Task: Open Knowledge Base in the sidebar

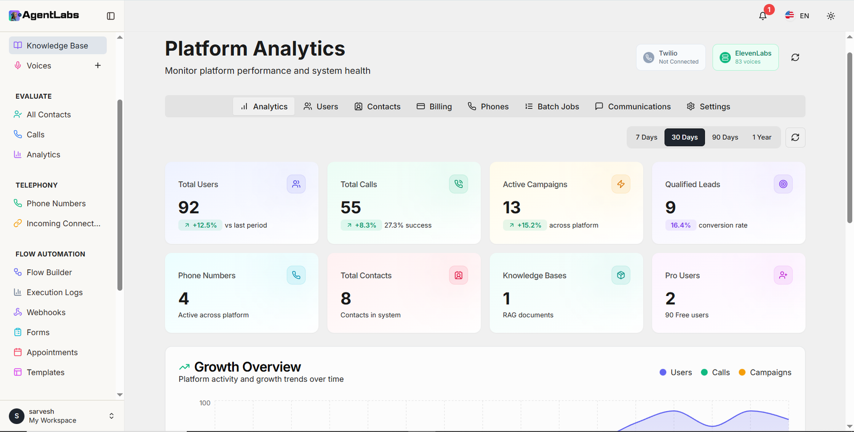Action: 58,45
